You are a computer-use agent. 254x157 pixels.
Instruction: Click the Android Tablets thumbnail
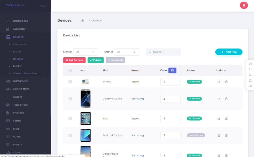tap(86, 136)
